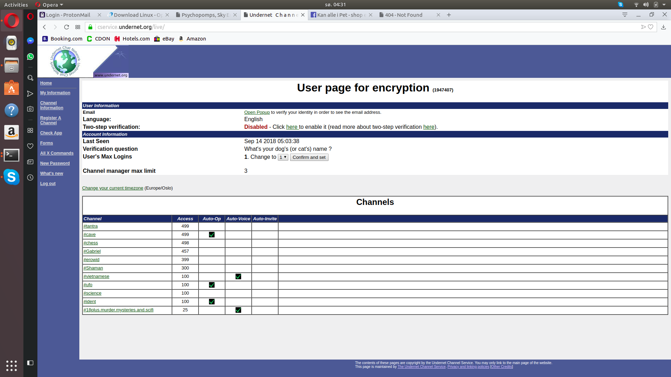Screen dimensions: 671x377
Task: Open the Booking.com bookmark
Action: (x=63, y=39)
